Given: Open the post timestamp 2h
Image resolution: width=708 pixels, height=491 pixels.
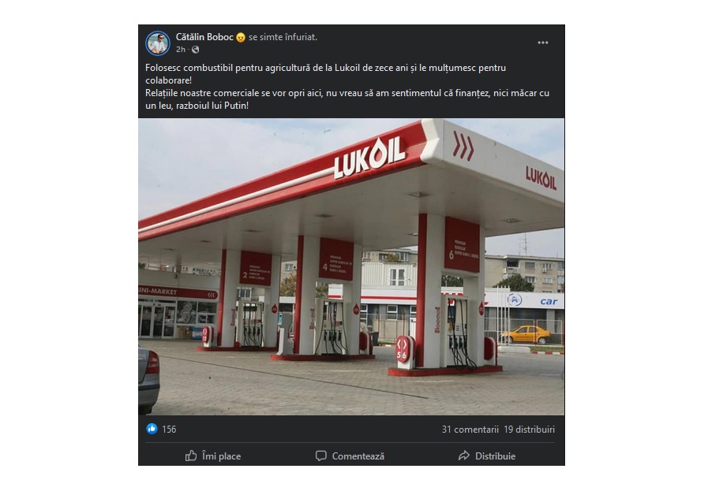Looking at the screenshot, I should click(x=181, y=49).
